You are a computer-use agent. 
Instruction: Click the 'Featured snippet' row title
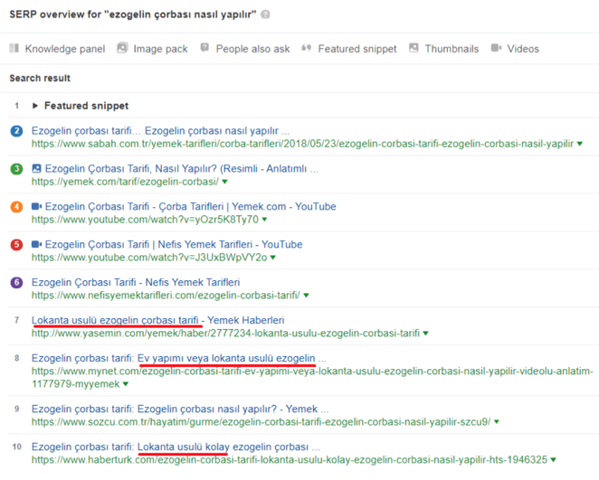point(86,106)
